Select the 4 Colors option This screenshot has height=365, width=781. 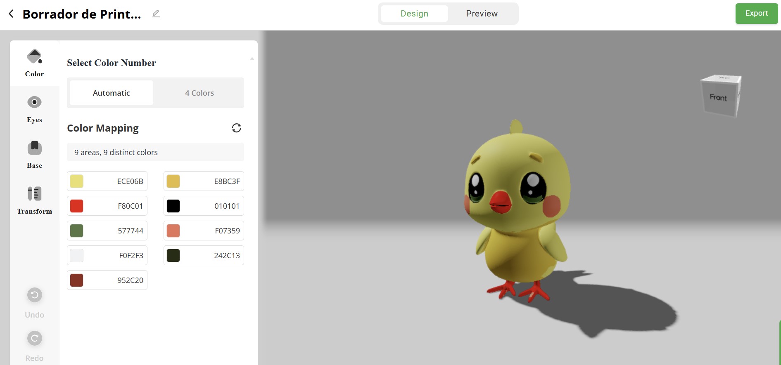[x=199, y=93]
